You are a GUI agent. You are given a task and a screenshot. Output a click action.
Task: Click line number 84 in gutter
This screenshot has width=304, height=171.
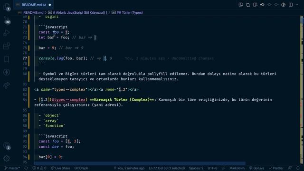25,100
